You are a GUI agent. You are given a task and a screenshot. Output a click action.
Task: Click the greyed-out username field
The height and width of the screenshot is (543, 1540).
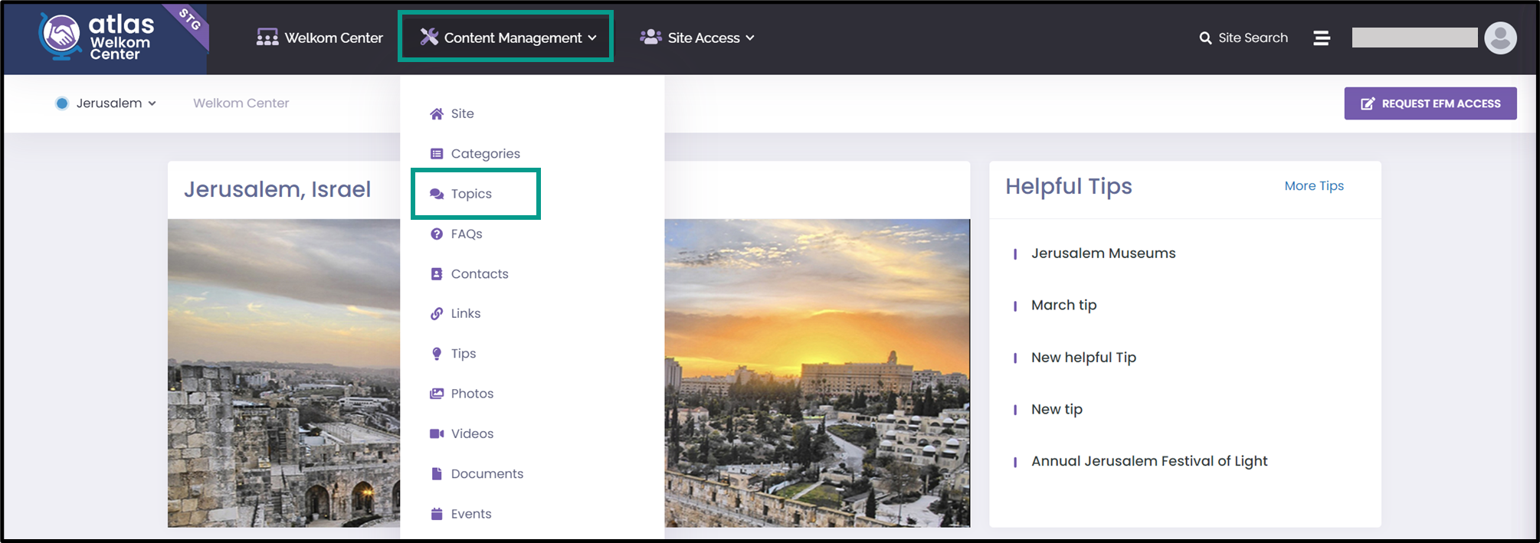pos(1414,38)
